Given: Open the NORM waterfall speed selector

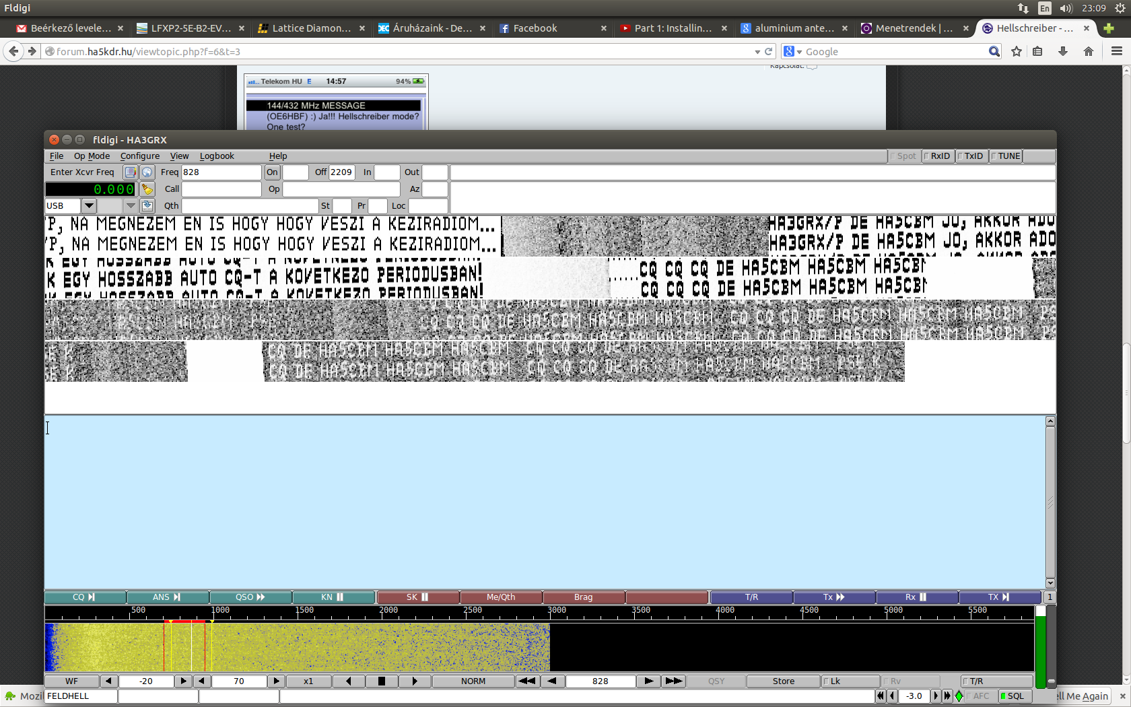Looking at the screenshot, I should pyautogui.click(x=473, y=681).
